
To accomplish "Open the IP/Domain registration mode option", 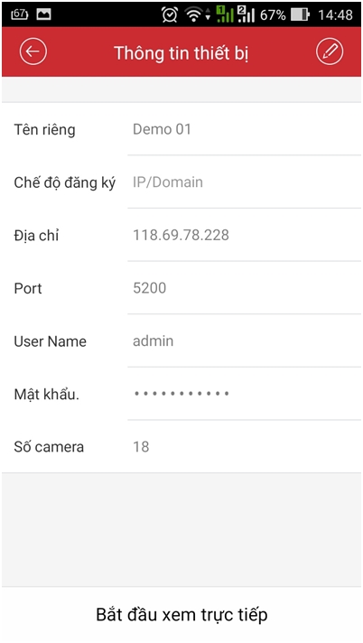I will click(x=244, y=182).
